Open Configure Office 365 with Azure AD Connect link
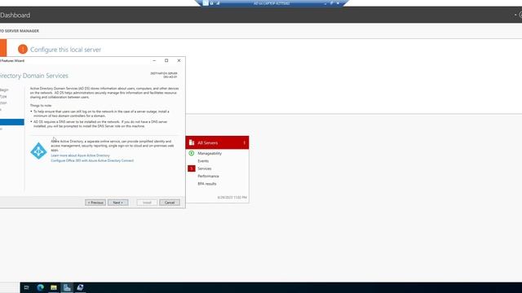Image resolution: width=522 pixels, height=293 pixels. click(x=92, y=160)
